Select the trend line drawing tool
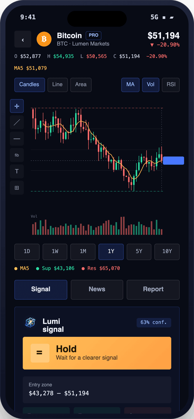 tap(17, 122)
